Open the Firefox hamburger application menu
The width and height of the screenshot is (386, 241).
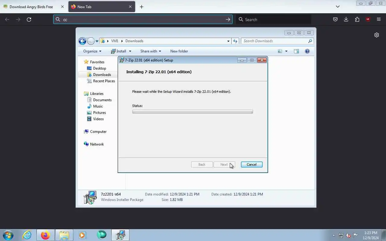[x=379, y=19]
